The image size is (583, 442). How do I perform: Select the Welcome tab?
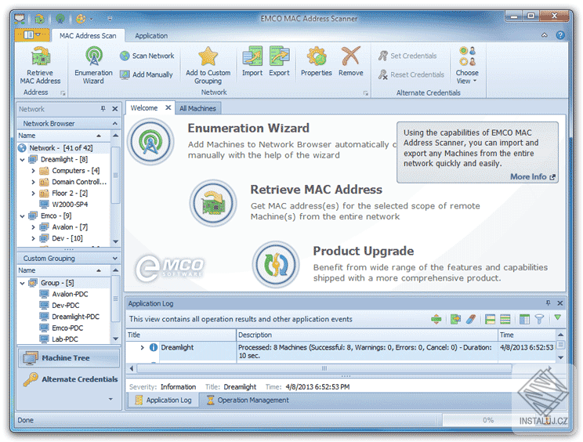point(144,108)
